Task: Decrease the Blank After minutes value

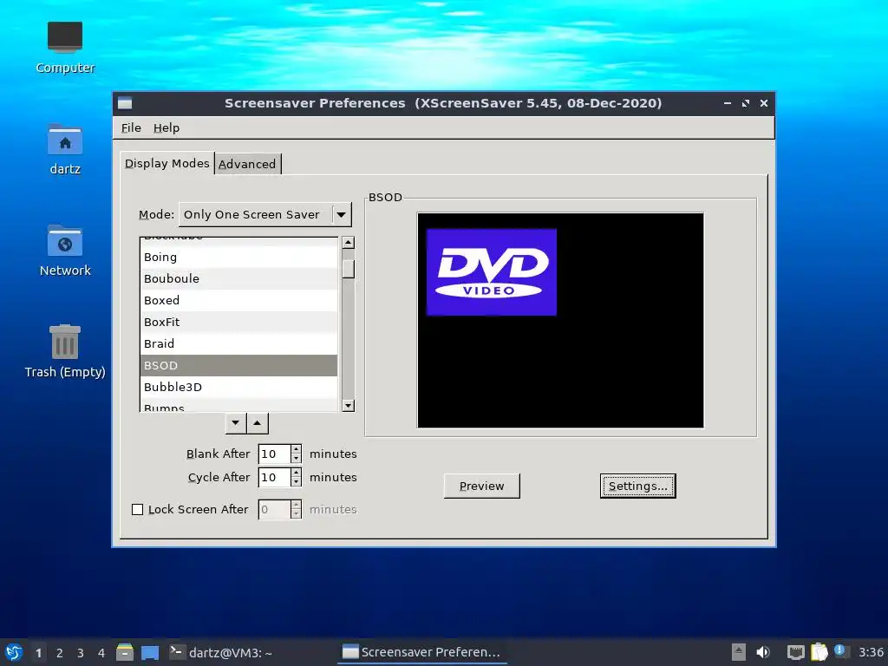Action: [x=297, y=458]
